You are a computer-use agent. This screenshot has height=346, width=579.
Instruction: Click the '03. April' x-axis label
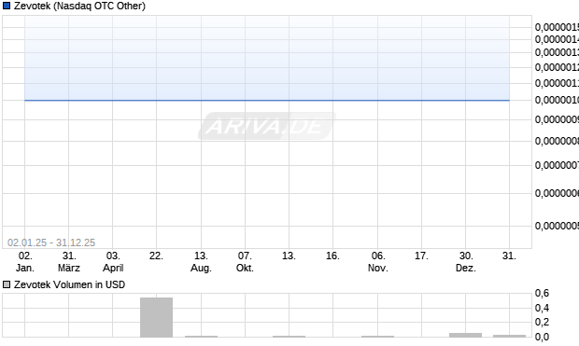click(113, 261)
